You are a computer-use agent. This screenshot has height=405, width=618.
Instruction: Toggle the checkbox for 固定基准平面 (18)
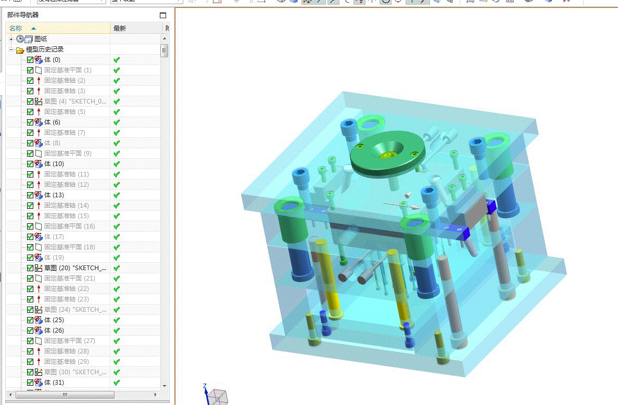point(30,247)
